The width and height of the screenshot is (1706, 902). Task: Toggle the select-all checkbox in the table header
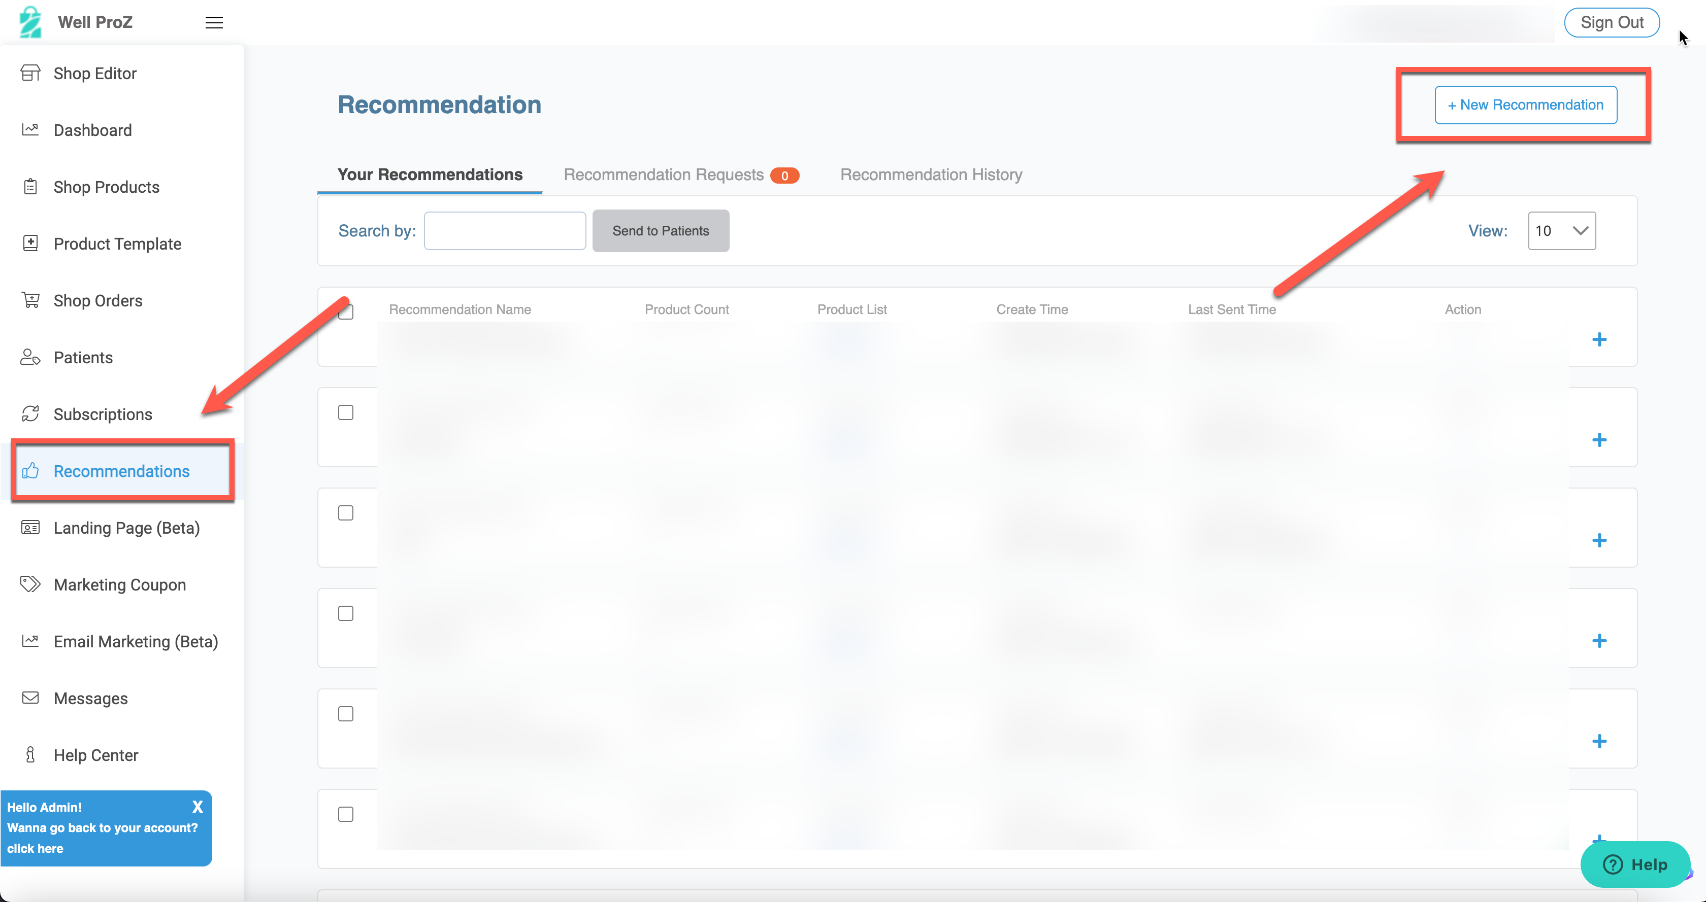pyautogui.click(x=346, y=311)
